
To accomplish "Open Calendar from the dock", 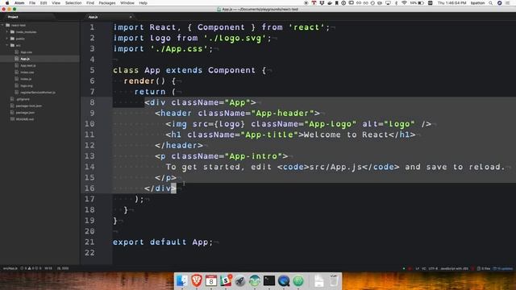I will tap(211, 281).
